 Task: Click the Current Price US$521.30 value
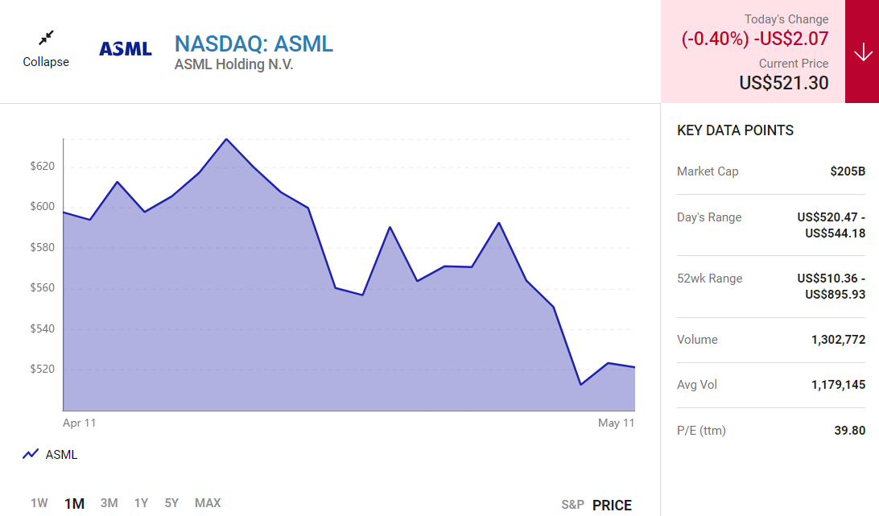pyautogui.click(x=784, y=82)
